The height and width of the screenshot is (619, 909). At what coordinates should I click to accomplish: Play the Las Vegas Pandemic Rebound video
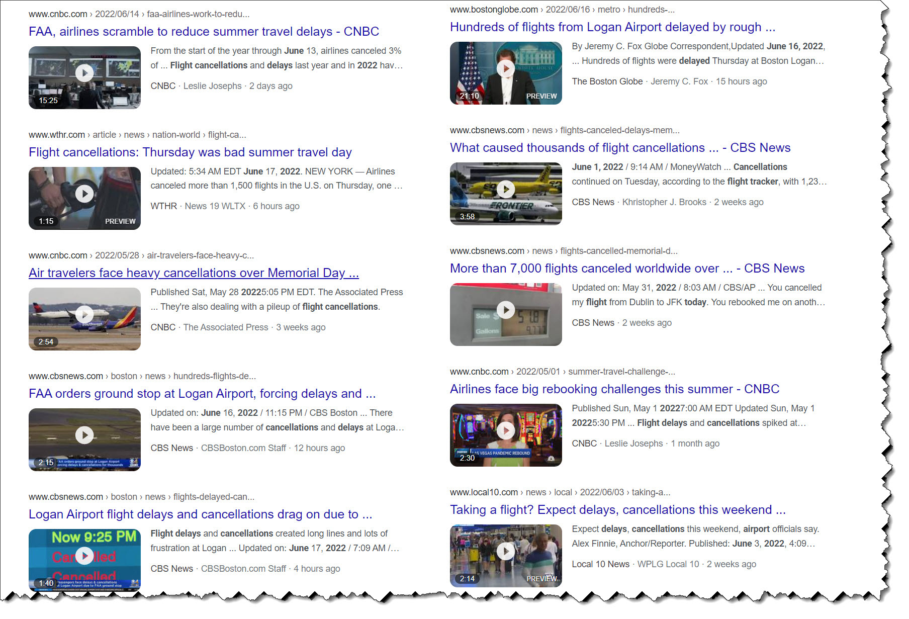pos(506,431)
